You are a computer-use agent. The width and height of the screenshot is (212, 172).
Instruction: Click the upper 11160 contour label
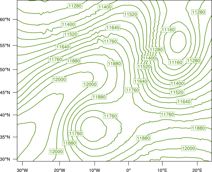click(x=168, y=30)
